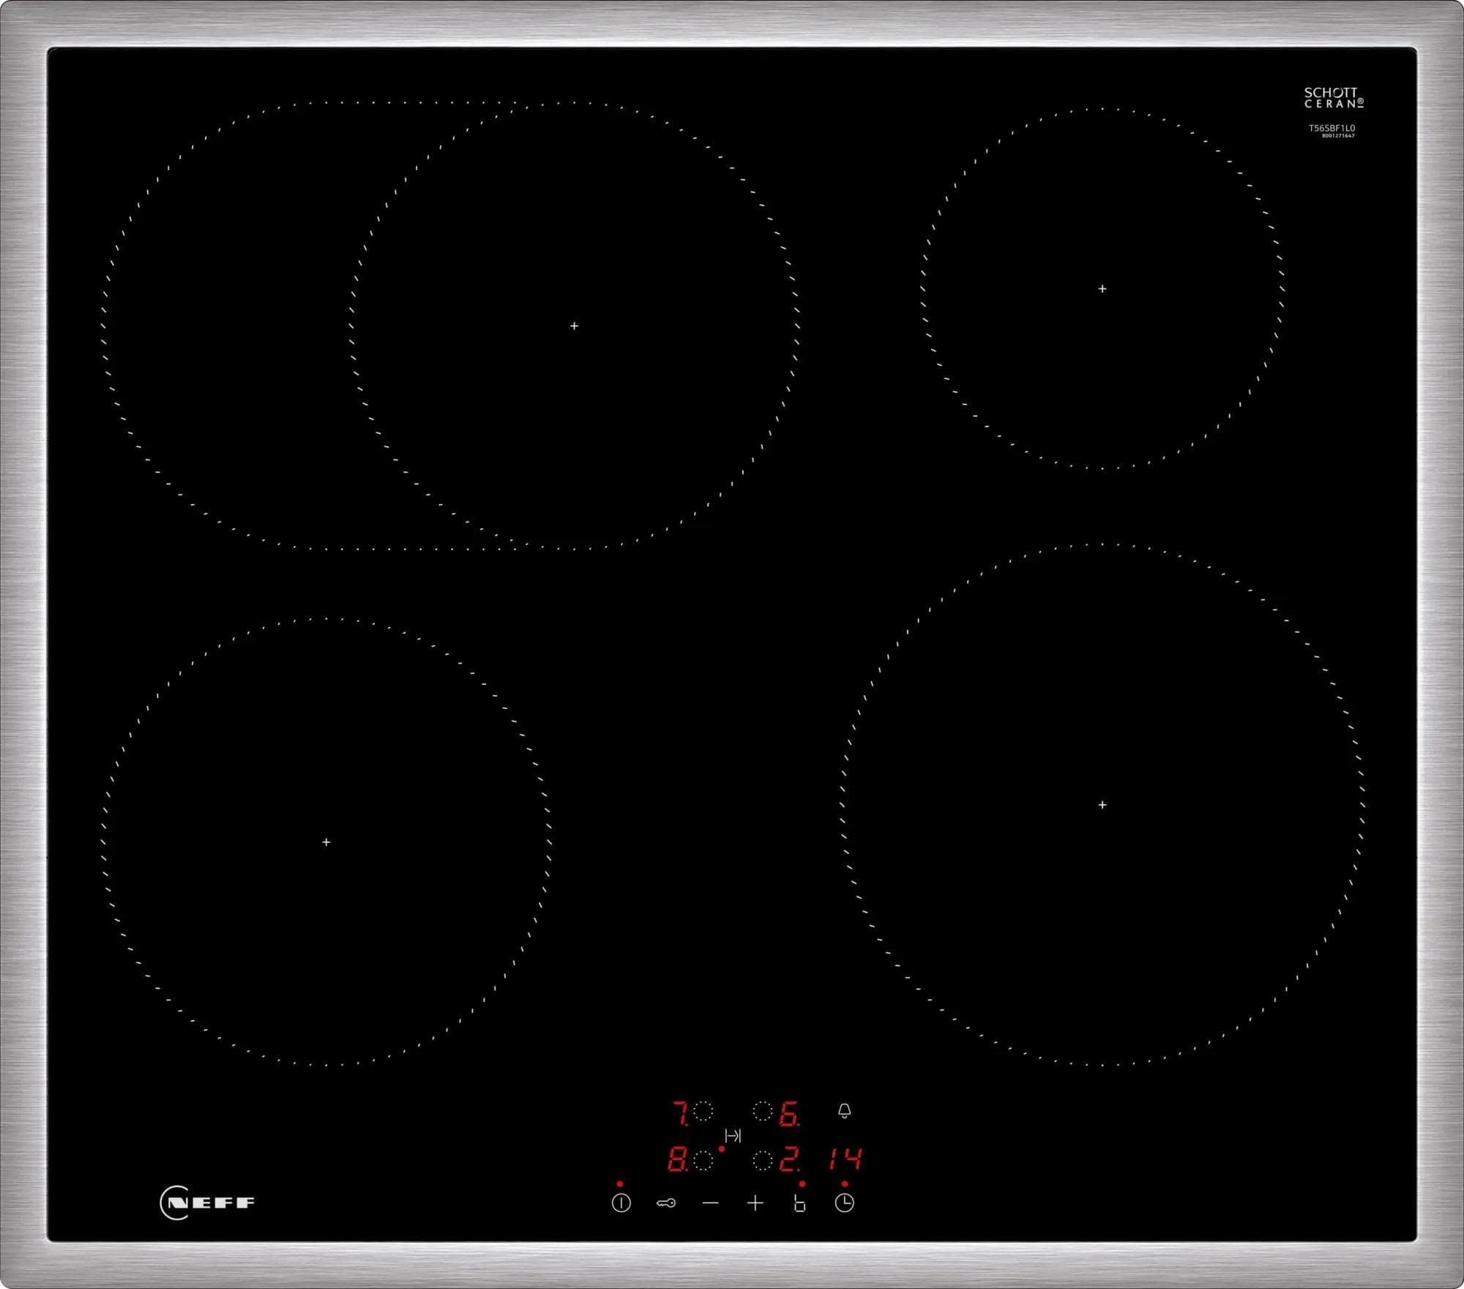This screenshot has height=1289, width=1464.
Task: Tap the zone selector dot next to 6
Action: pos(763,1112)
